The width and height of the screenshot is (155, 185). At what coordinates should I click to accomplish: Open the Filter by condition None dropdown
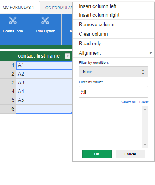113,72
